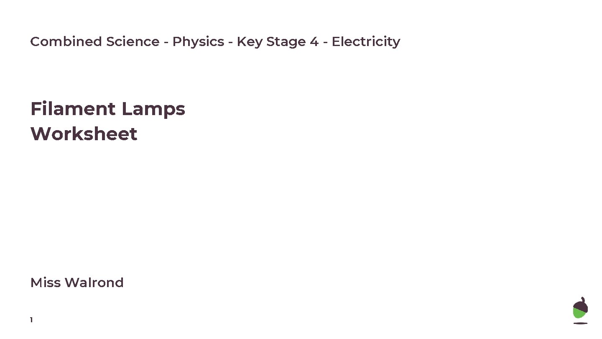Click the word 'Walrond' at the bottom

pos(94,282)
